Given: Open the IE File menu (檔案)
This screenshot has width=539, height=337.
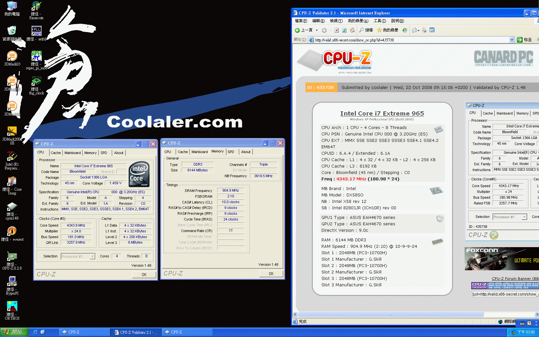Looking at the screenshot, I should pyautogui.click(x=301, y=21).
